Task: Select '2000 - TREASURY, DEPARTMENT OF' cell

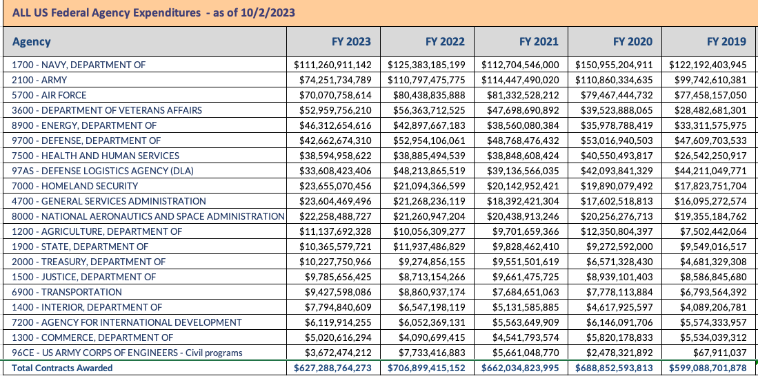Action: click(x=145, y=262)
